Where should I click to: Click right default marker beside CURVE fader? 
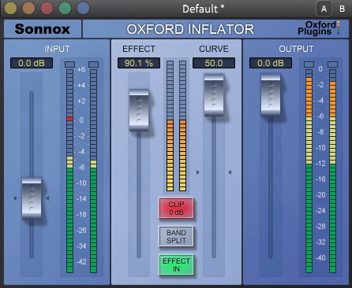230,172
